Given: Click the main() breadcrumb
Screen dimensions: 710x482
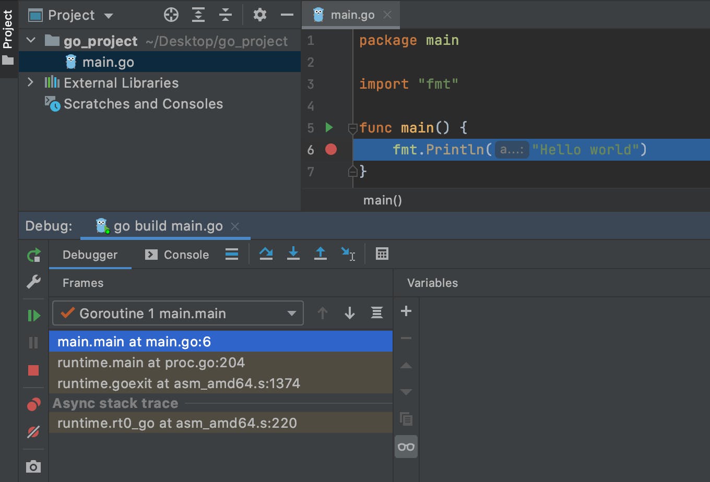Looking at the screenshot, I should pyautogui.click(x=383, y=200).
